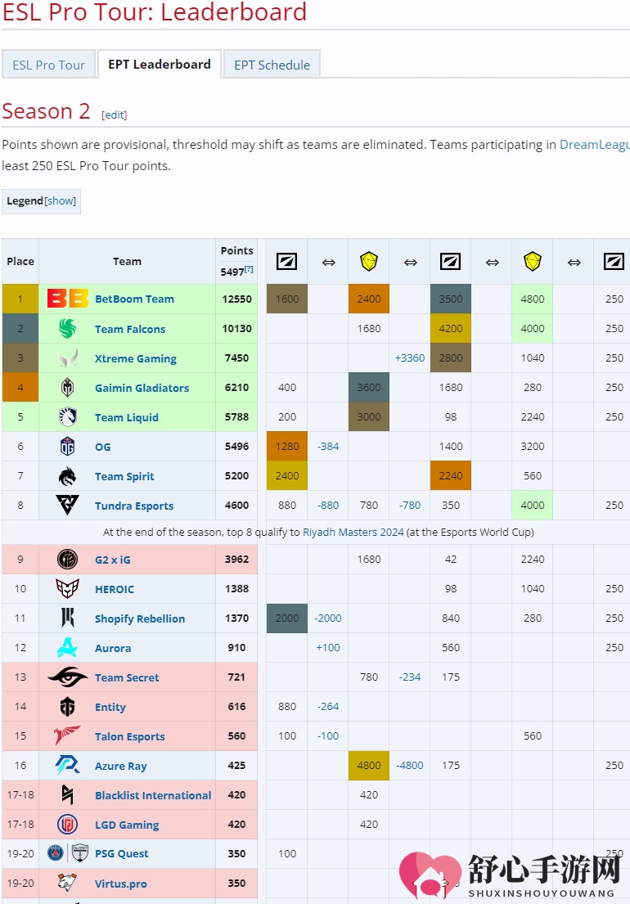Open the EPT Schedule tab

(272, 65)
